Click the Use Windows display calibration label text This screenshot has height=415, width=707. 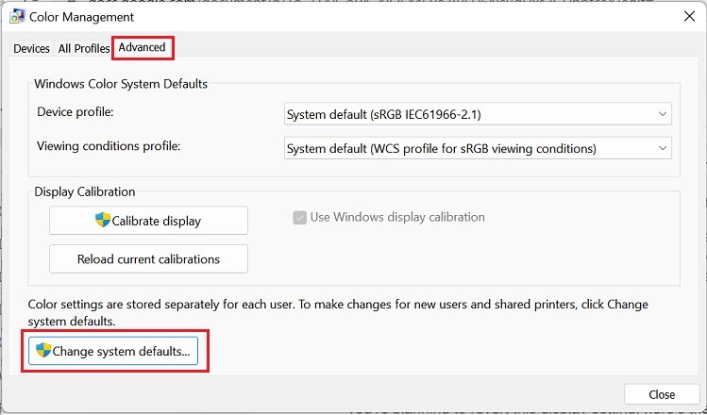pos(397,217)
